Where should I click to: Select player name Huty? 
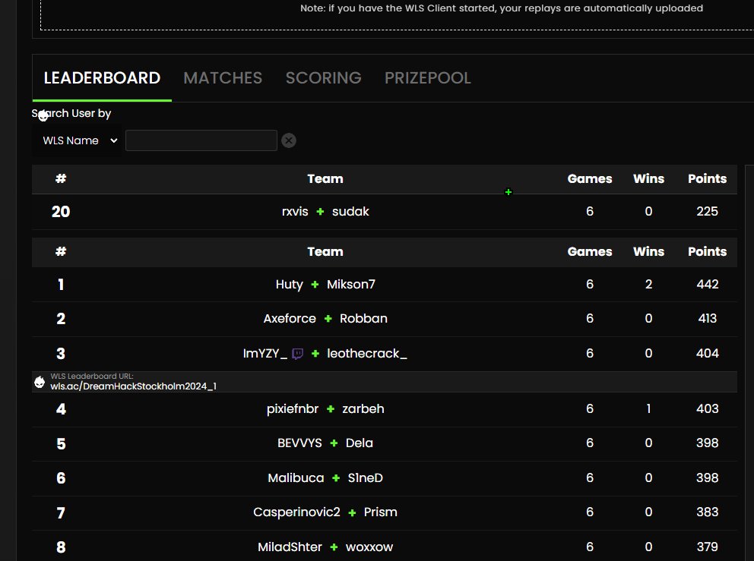(x=289, y=285)
